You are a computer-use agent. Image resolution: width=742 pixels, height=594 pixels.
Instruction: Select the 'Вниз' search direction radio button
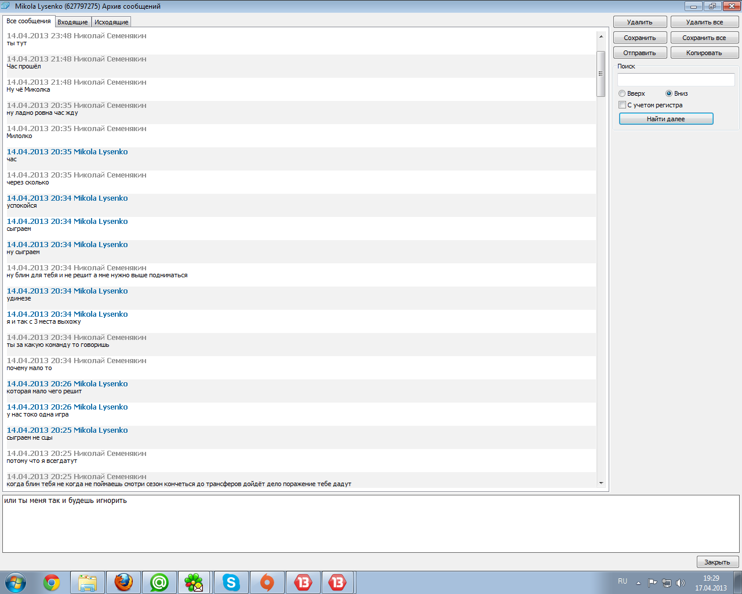[x=669, y=93]
